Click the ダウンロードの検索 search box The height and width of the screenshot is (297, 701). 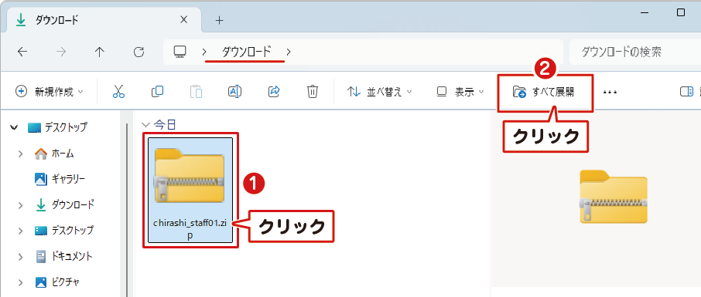pos(634,52)
